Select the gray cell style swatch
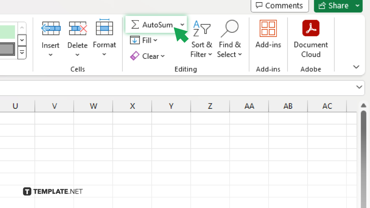 click(x=7, y=49)
